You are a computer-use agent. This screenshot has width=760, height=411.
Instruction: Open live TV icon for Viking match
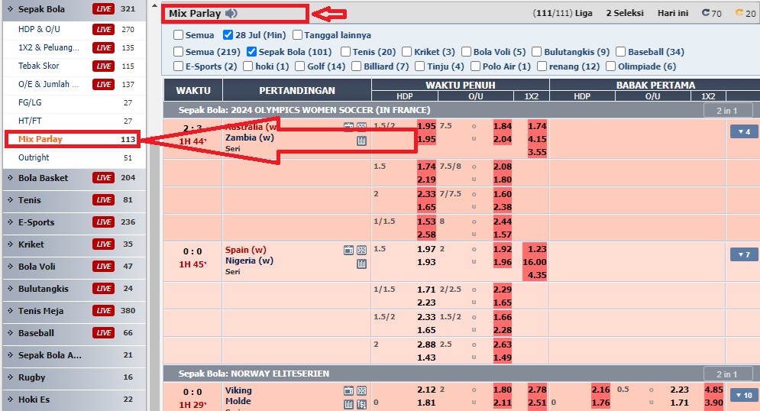[348, 390]
